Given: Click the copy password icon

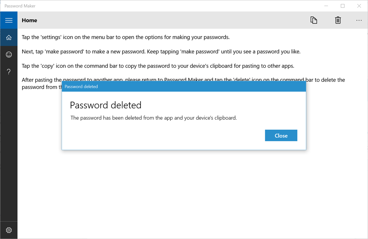Looking at the screenshot, I should (314, 20).
